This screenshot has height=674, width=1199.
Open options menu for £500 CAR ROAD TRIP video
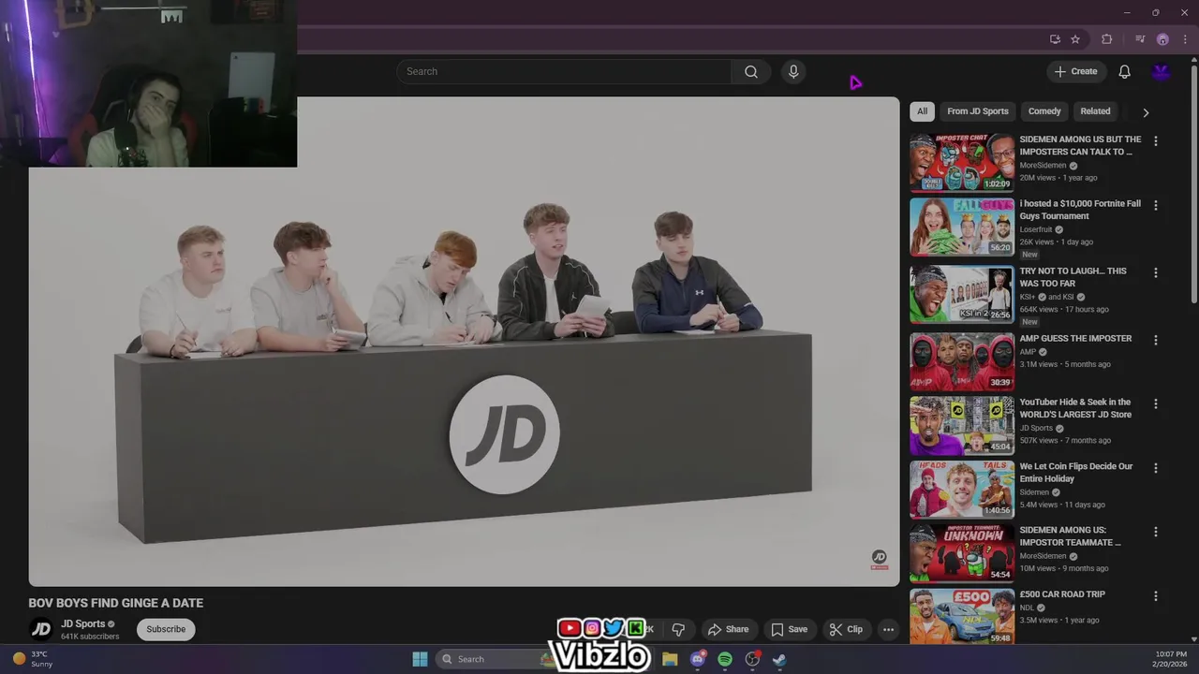click(x=1155, y=595)
